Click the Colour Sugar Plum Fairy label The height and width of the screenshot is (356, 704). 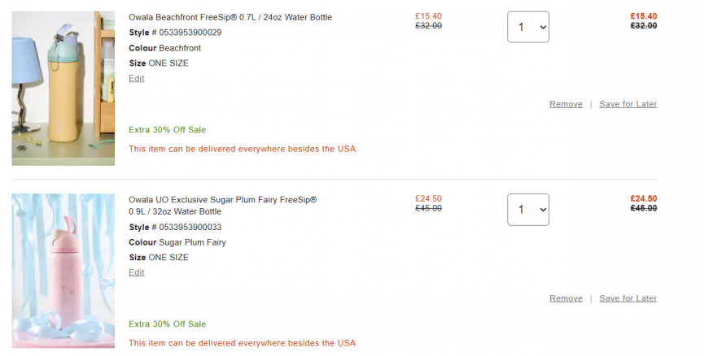[x=177, y=242]
